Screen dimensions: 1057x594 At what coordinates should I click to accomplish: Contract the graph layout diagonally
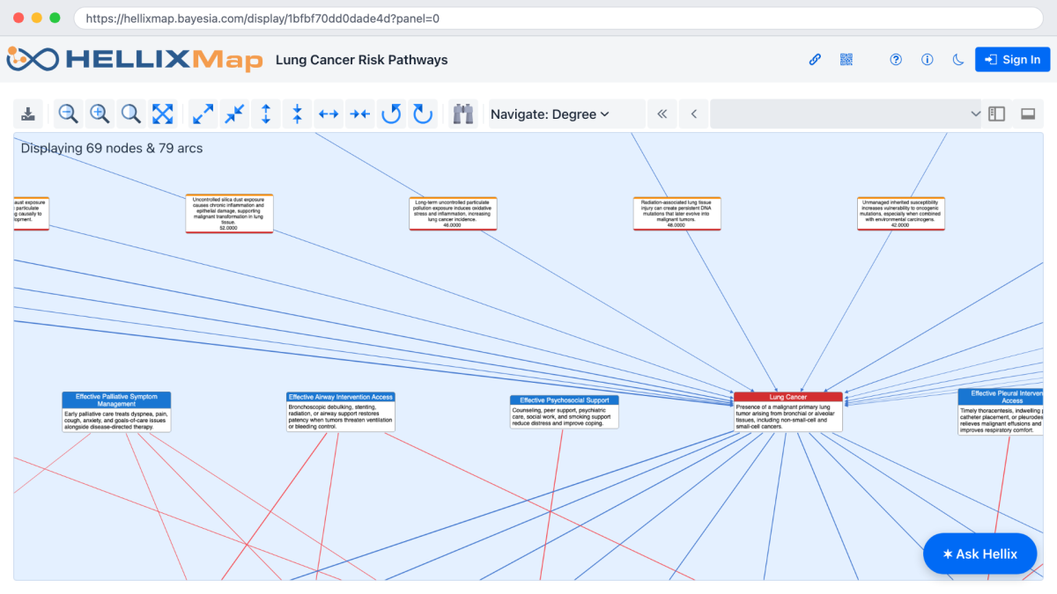pyautogui.click(x=234, y=114)
